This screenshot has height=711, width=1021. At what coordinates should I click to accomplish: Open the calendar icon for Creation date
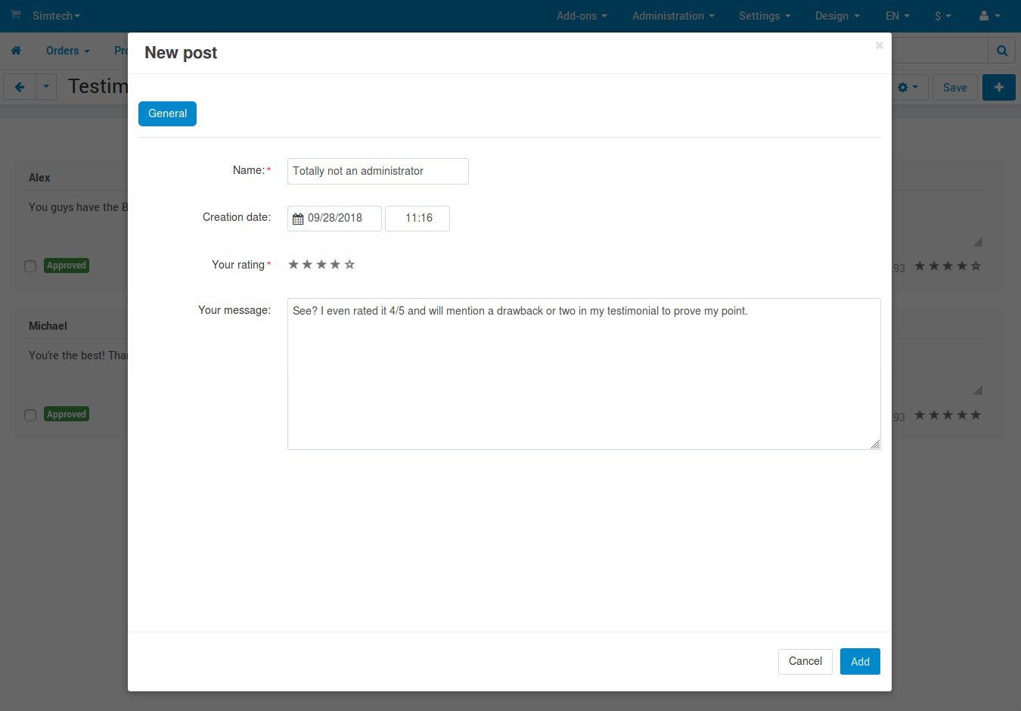pos(298,219)
